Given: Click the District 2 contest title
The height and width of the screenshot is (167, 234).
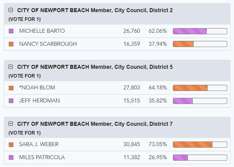Looking at the screenshot, I should (x=95, y=10).
